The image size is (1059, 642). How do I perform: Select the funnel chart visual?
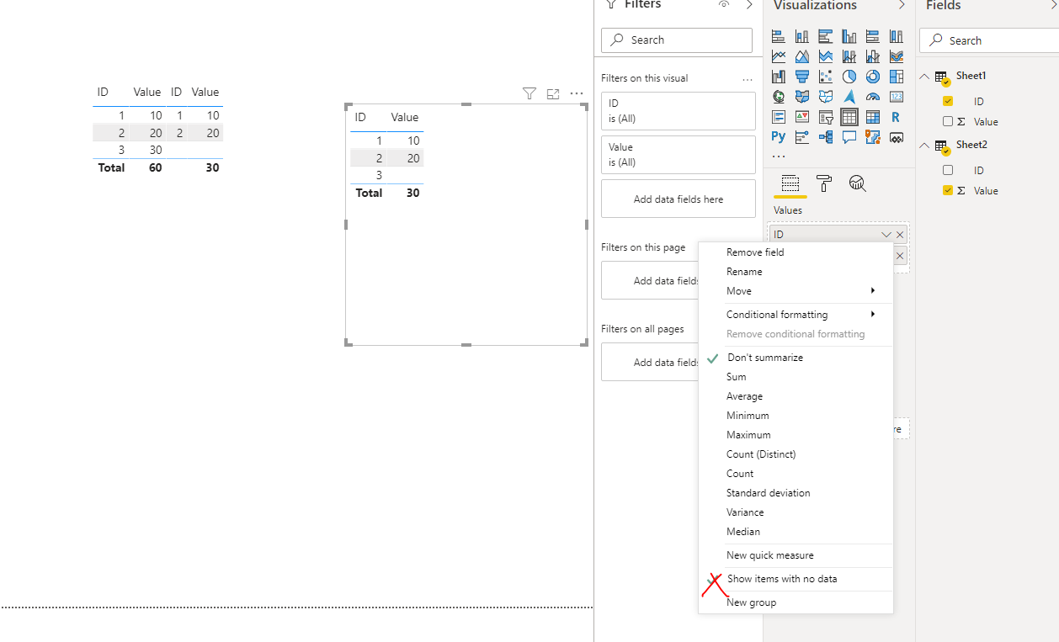[x=801, y=77]
